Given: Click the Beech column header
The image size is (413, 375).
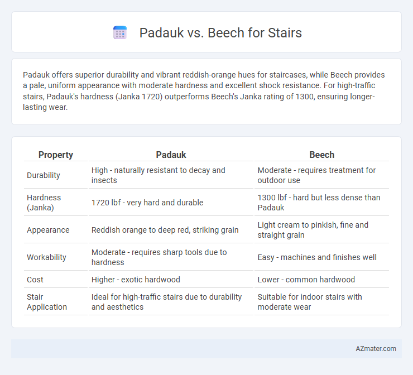Looking at the screenshot, I should click(x=321, y=155).
